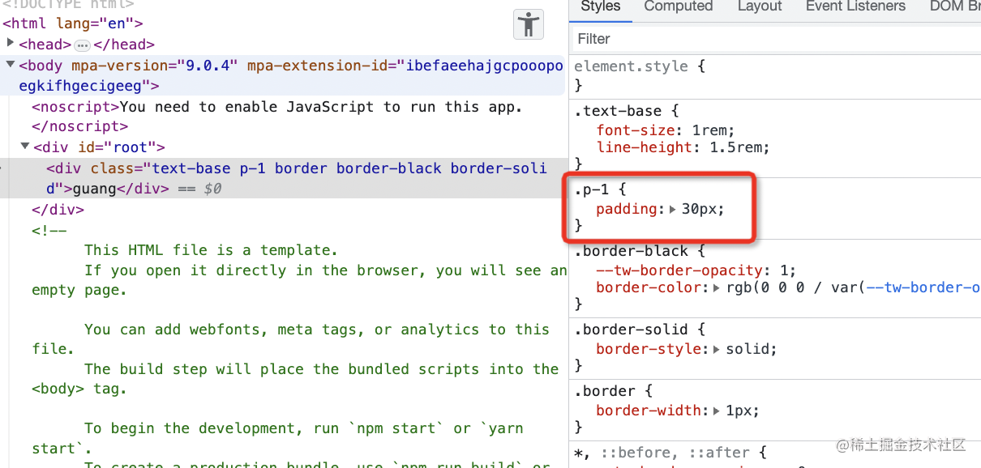Viewport: 981px width, 468px height.
Task: Click the Filter input field
Action: click(x=776, y=39)
